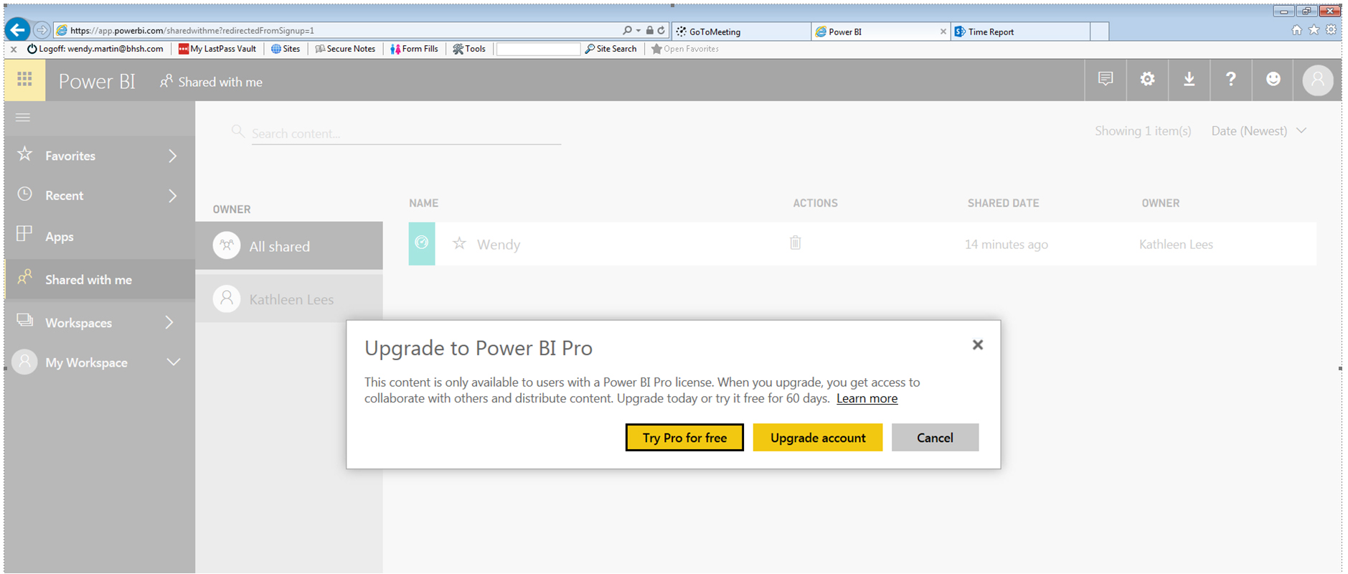This screenshot has width=1348, height=574.
Task: Select the All shared owner filter
Action: click(x=289, y=245)
